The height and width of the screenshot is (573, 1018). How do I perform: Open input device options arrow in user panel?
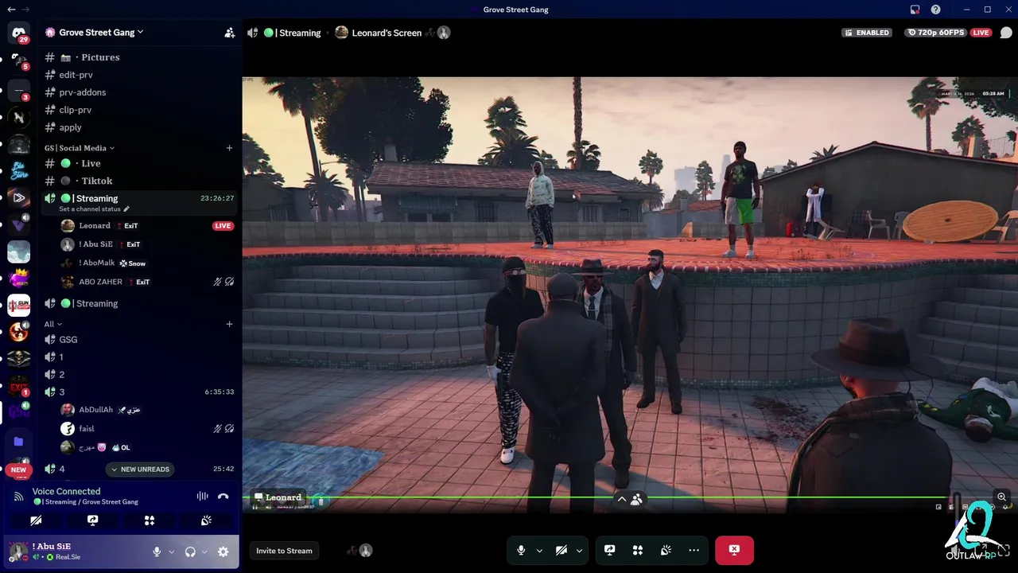click(x=171, y=552)
